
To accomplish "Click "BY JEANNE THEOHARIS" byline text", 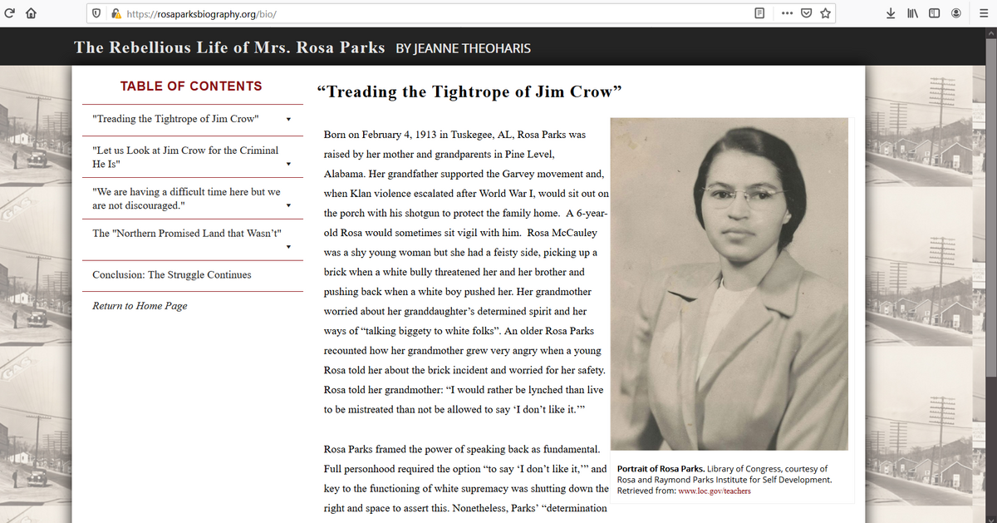I will (x=463, y=48).
